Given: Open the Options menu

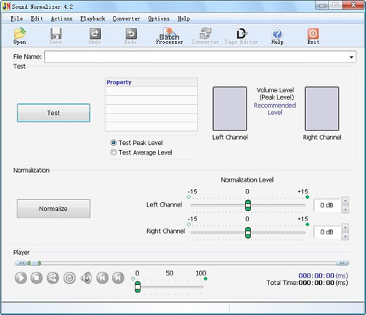Looking at the screenshot, I should pos(159,18).
